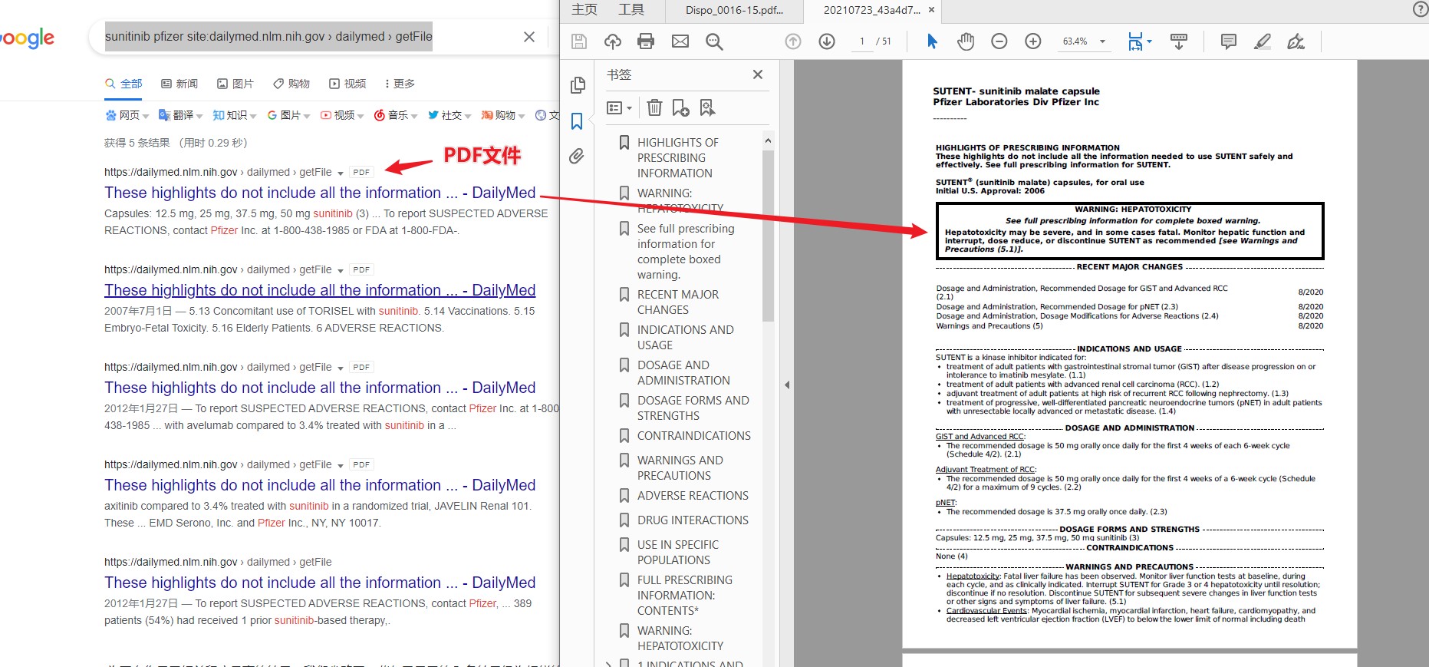
Task: Add a sticky note comment
Action: click(1229, 41)
